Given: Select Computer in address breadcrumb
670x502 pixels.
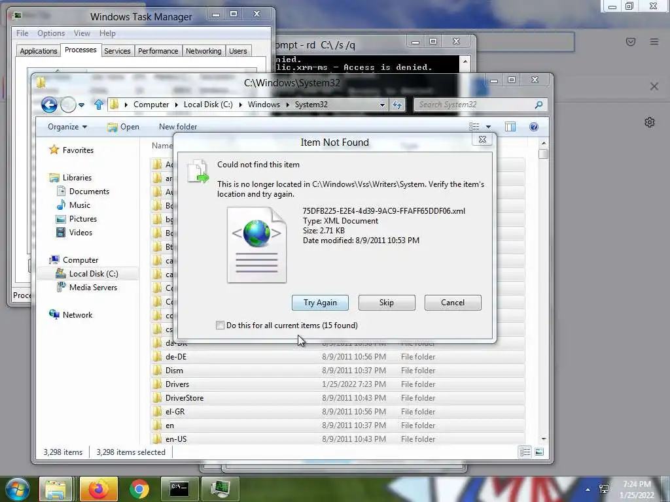Looking at the screenshot, I should click(151, 105).
